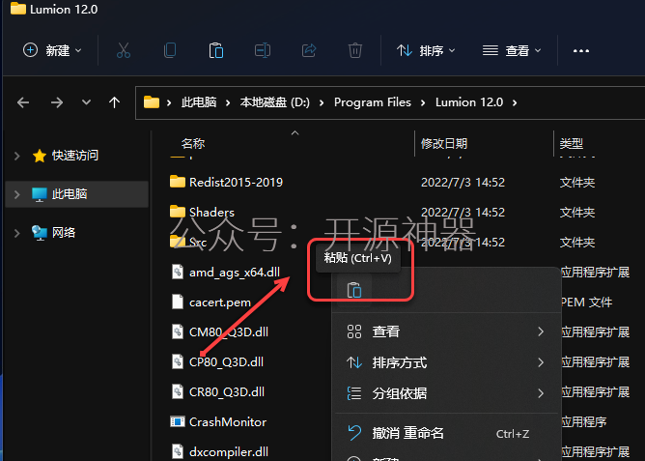Open the 排序 (Sort) dropdown
Image resolution: width=645 pixels, height=461 pixels.
tap(426, 50)
